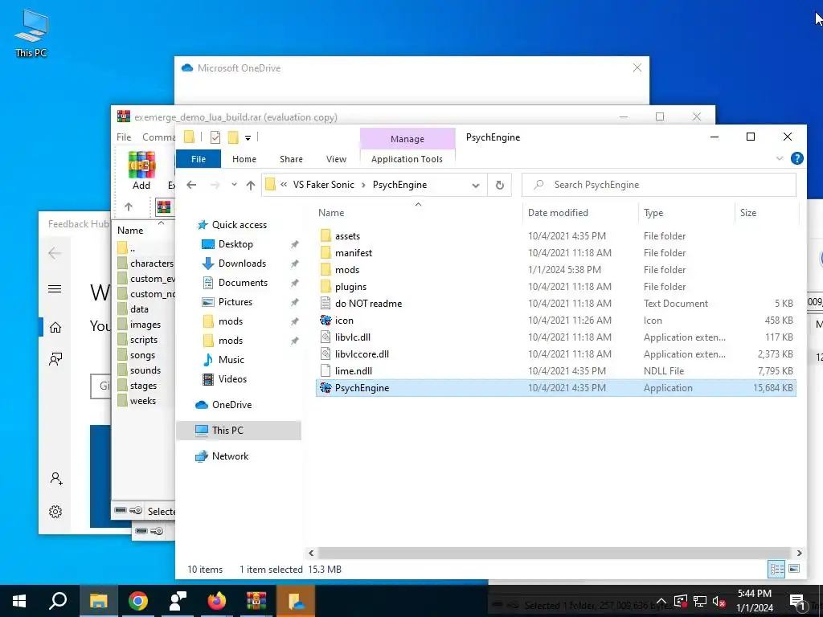Open Feedback Hub from the taskbar
Viewport: 823px width, 617px height.
pyautogui.click(x=178, y=601)
